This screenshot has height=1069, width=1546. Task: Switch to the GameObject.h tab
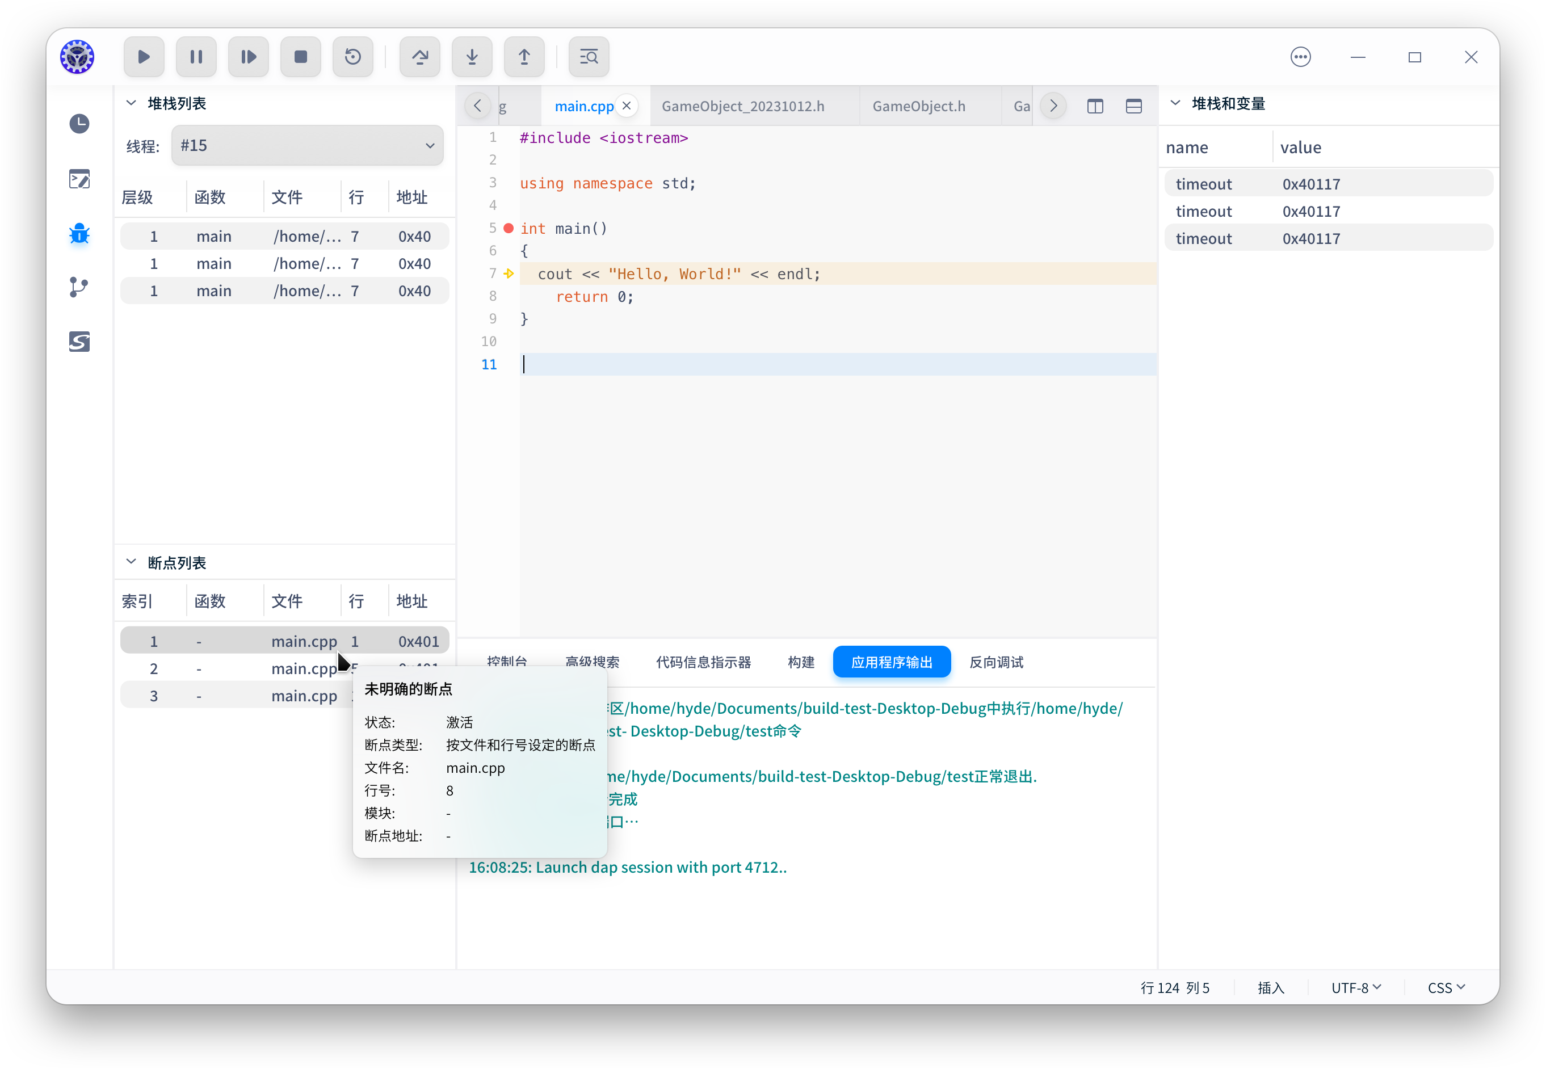918,106
